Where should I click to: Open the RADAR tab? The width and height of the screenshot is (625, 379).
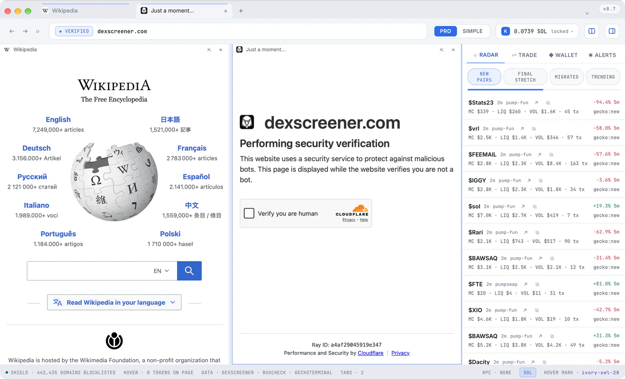pyautogui.click(x=485, y=55)
